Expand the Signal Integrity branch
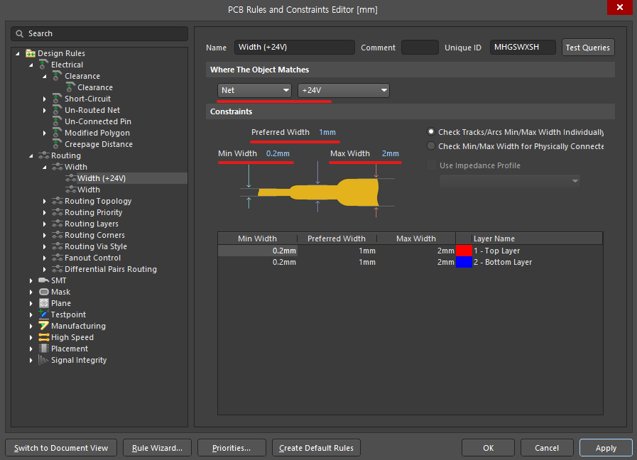The width and height of the screenshot is (637, 460). [31, 360]
